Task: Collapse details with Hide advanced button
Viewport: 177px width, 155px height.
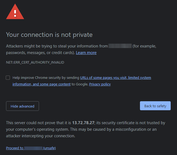Action: [x=23, y=106]
